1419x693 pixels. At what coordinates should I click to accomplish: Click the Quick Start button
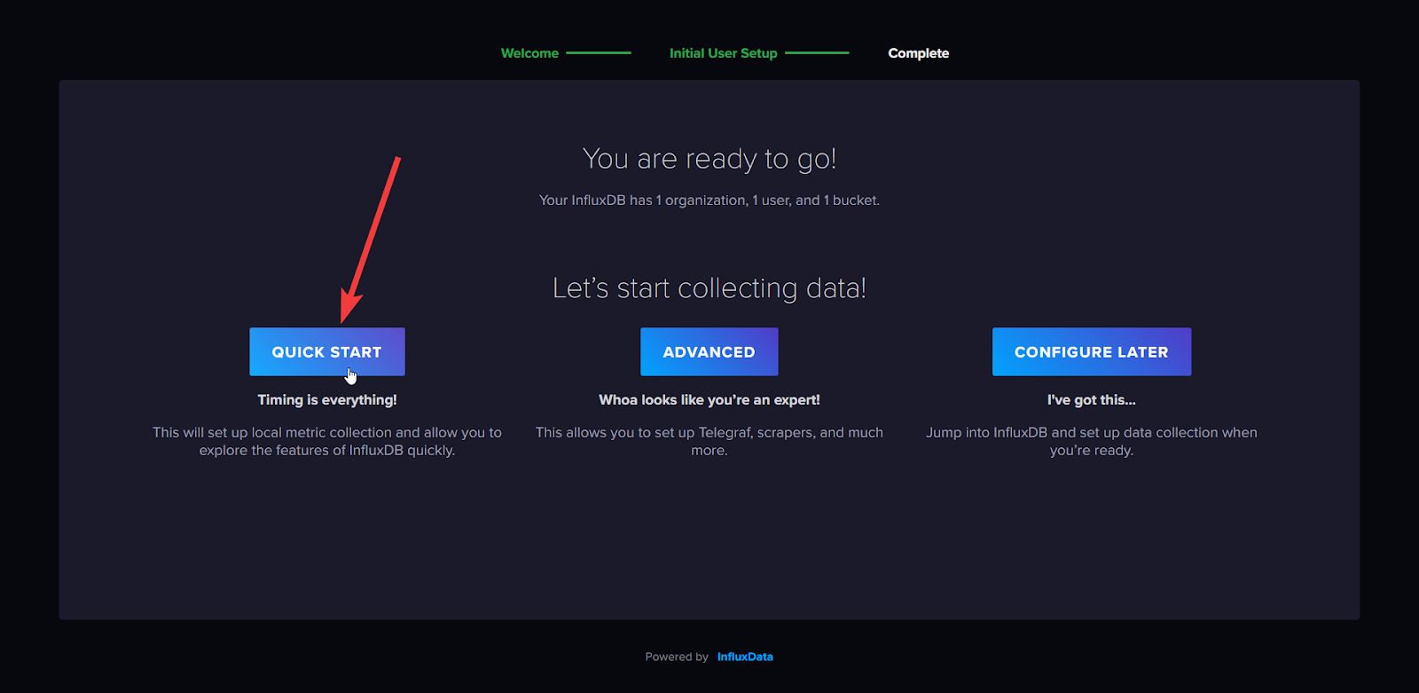[x=326, y=351]
